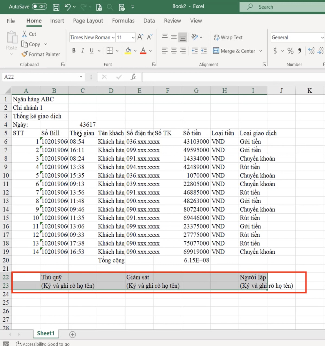Open the File tab
Image resolution: width=325 pixels, height=346 pixels.
point(11,21)
